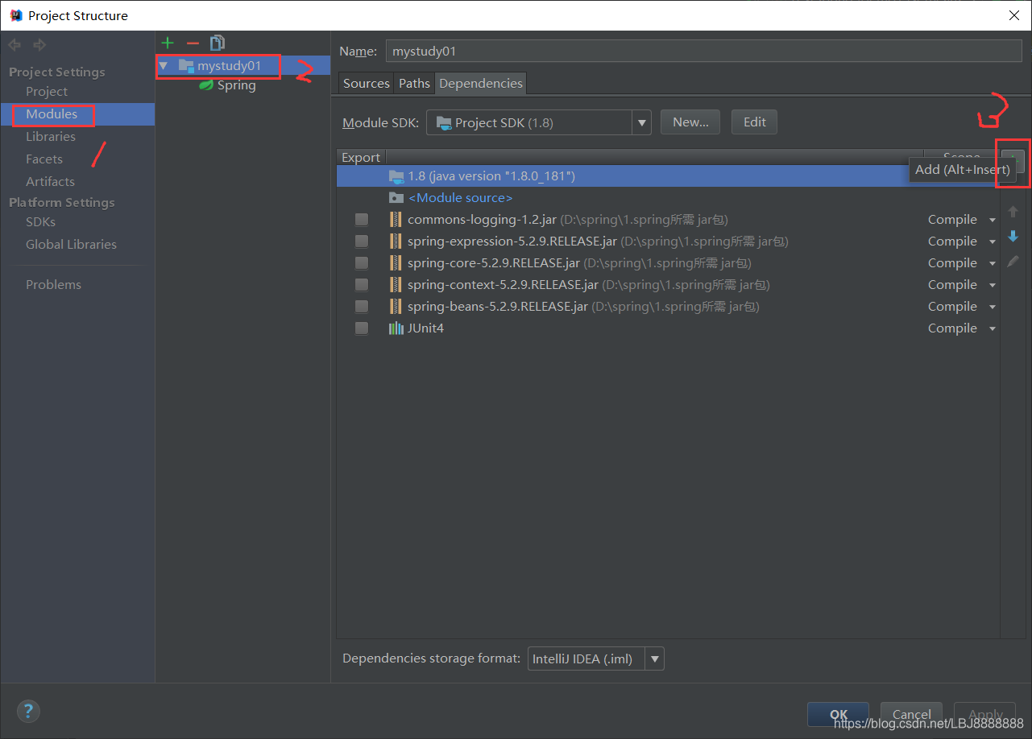Click the Export column header

[361, 157]
